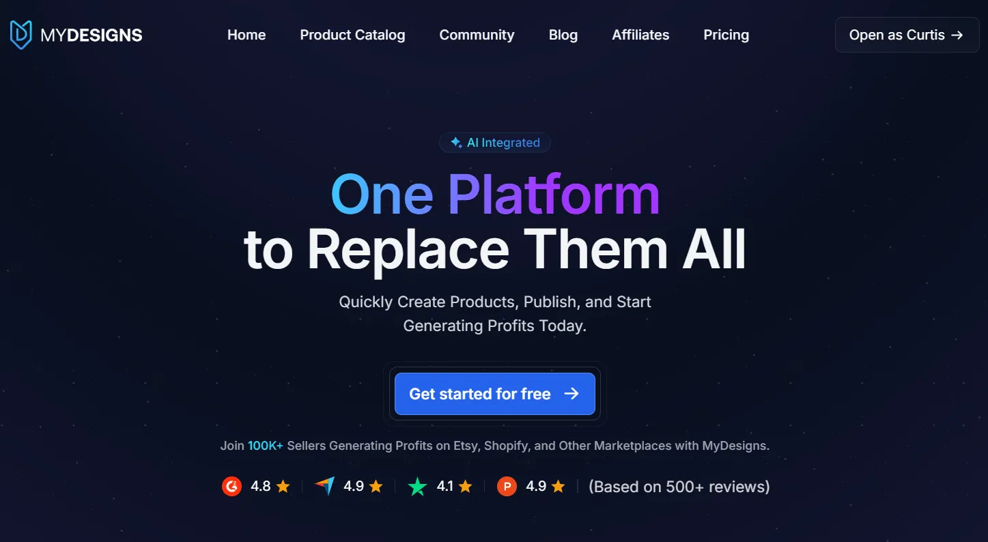Click the orange star next to 4.8

[x=283, y=487]
